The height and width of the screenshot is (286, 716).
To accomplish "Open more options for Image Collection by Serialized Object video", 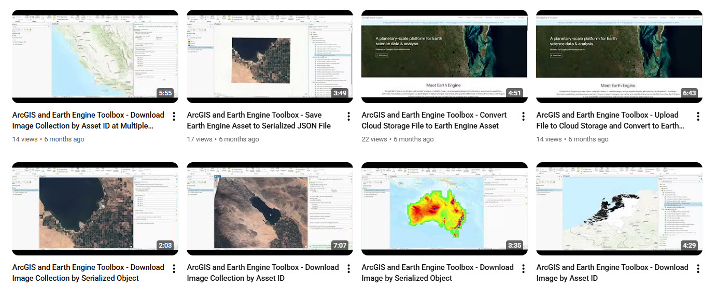I will click(x=174, y=268).
